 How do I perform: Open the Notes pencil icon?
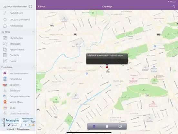pyautogui.click(x=5, y=61)
